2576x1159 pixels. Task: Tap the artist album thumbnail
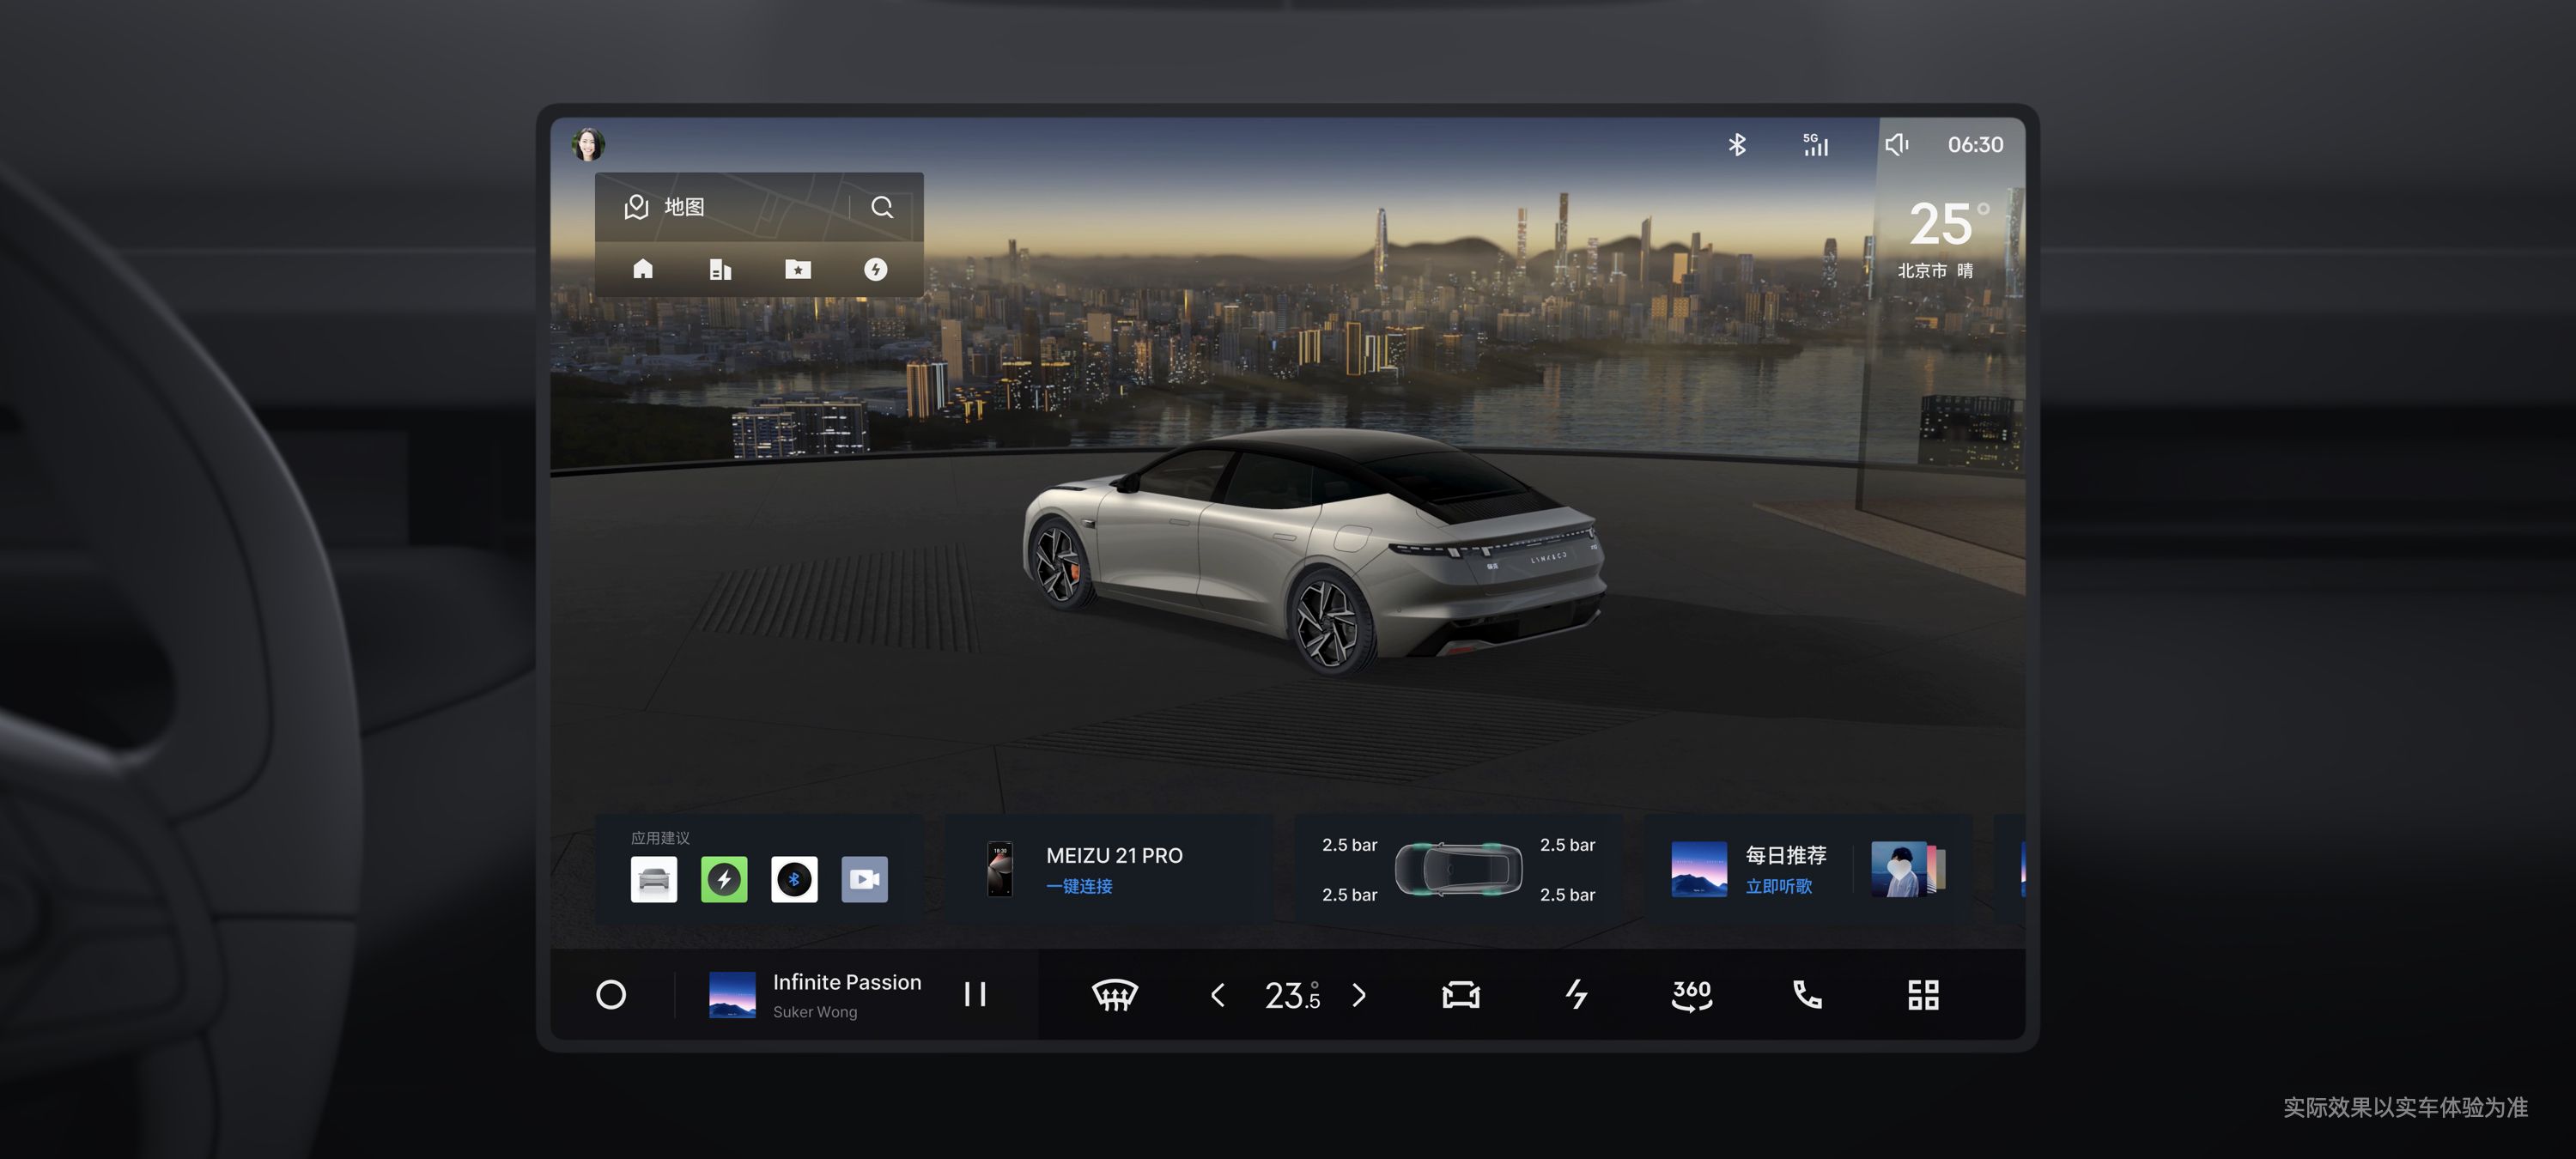[x=1899, y=868]
